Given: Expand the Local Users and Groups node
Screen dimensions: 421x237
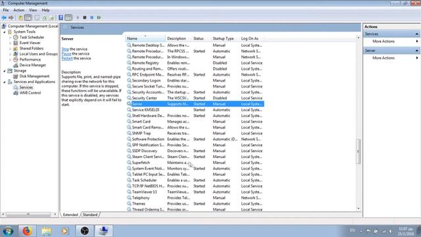Looking at the screenshot, I should [11, 54].
